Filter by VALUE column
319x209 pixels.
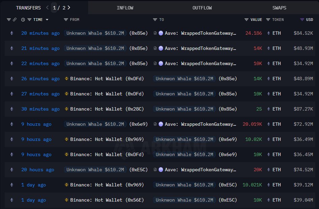(x=246, y=20)
